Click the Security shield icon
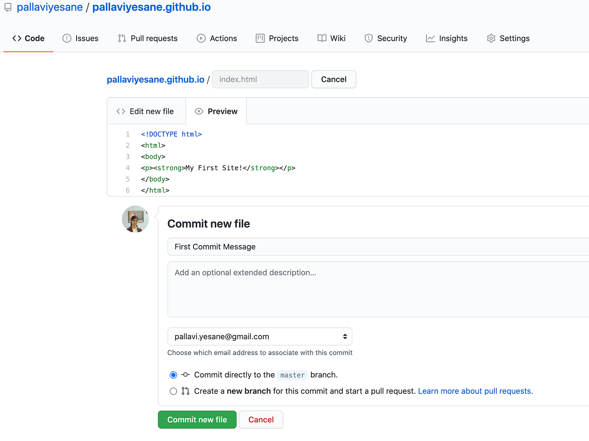Screen dimensions: 589x441 click(x=369, y=38)
